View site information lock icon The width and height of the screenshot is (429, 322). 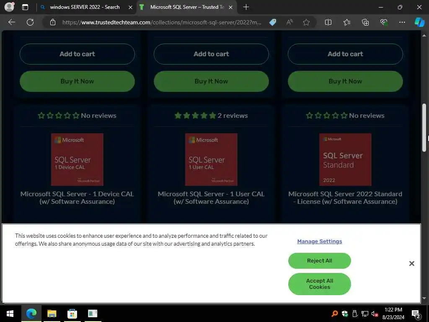coord(53,22)
